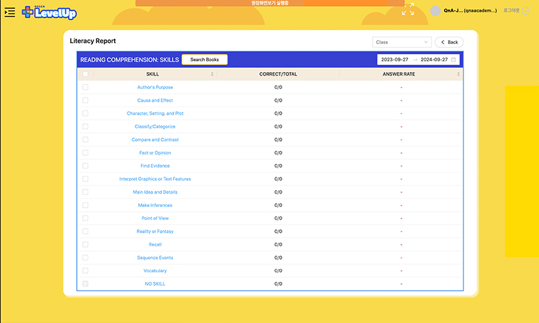The height and width of the screenshot is (323, 539).
Task: Check the select-all checkbox in table header
Action: click(x=86, y=74)
